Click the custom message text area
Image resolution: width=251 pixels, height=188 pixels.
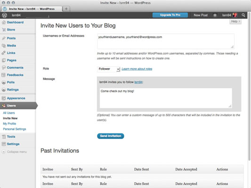[166, 98]
